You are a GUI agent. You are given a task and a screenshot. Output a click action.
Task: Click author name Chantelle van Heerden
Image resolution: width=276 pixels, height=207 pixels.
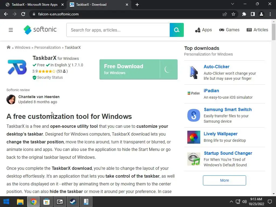coord(39,97)
